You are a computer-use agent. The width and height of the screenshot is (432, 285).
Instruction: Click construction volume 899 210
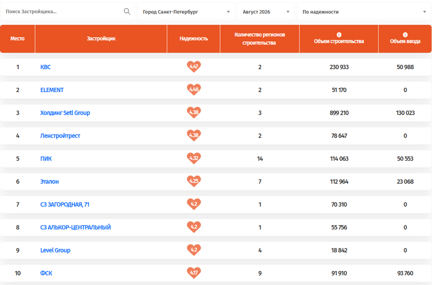(339, 113)
